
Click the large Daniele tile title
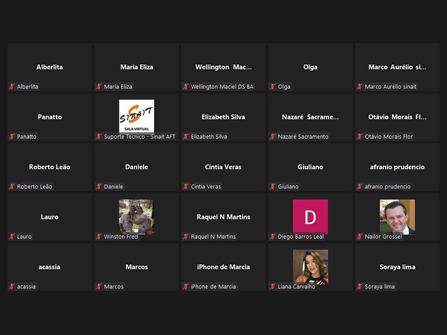pos(136,167)
